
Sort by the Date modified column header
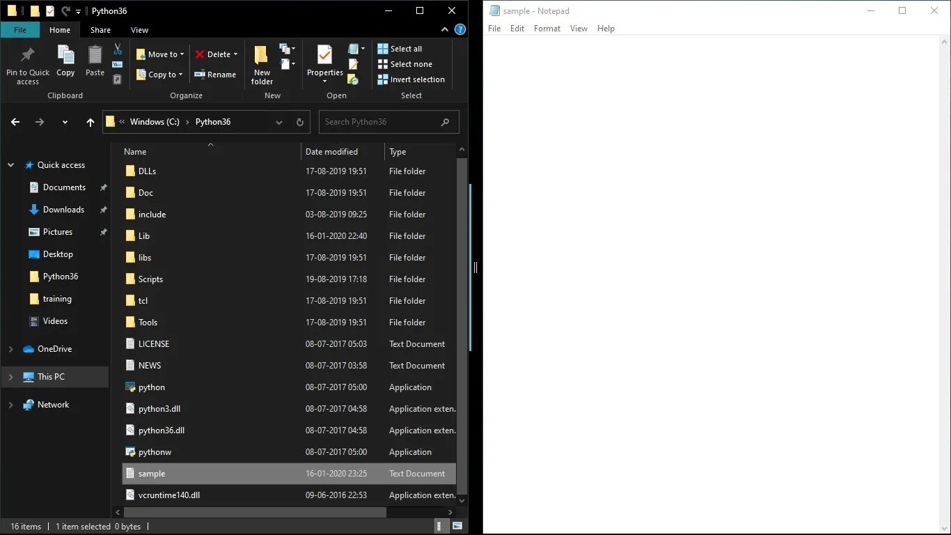tap(343, 152)
